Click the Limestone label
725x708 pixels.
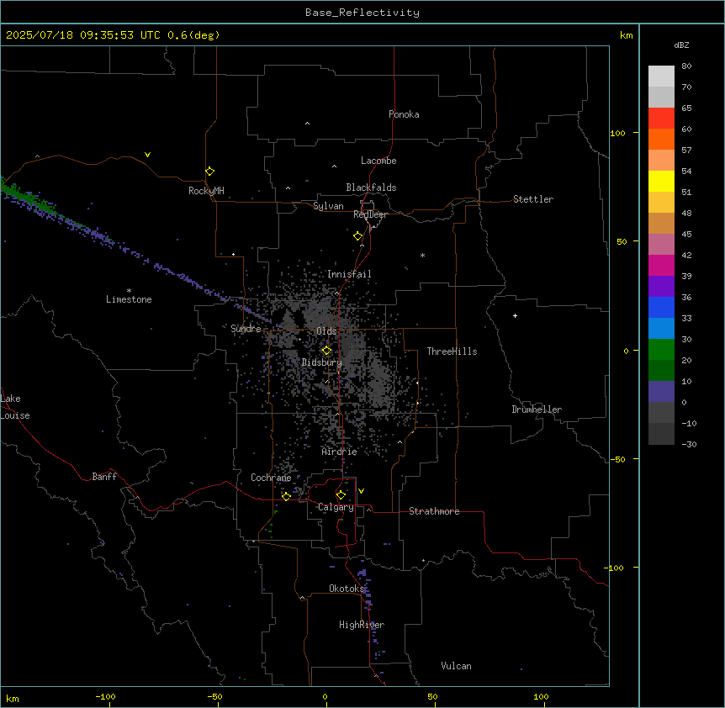[x=129, y=299]
